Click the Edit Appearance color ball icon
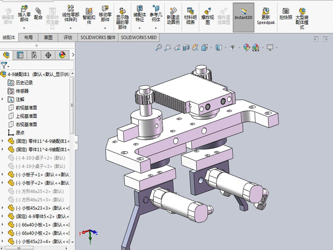The height and width of the screenshot is (250, 333). coord(247,47)
